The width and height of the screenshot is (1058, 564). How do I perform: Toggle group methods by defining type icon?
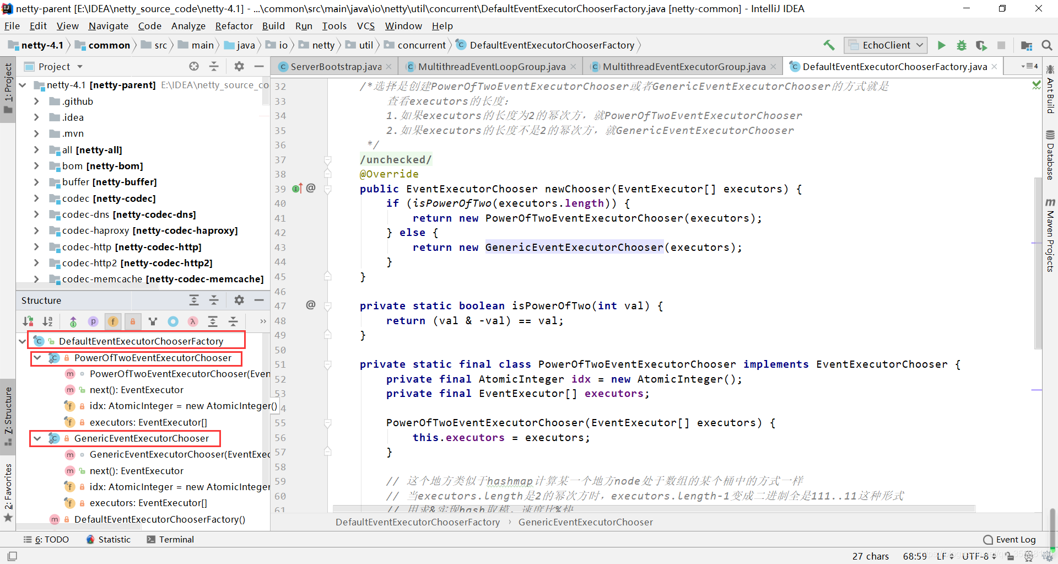(153, 321)
